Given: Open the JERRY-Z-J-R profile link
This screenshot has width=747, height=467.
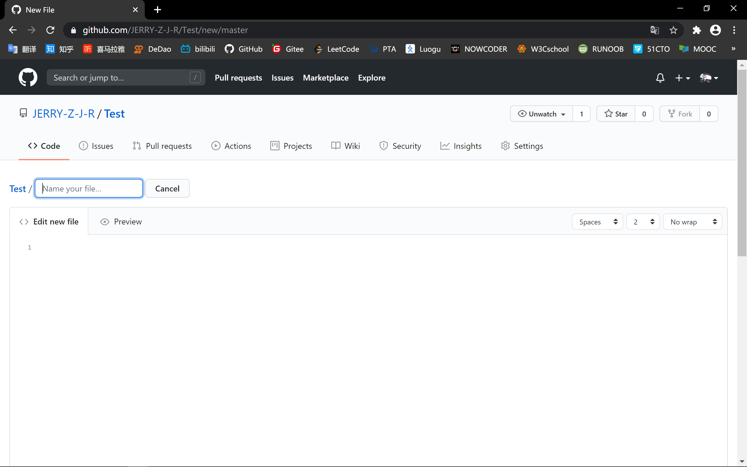Looking at the screenshot, I should coord(64,114).
